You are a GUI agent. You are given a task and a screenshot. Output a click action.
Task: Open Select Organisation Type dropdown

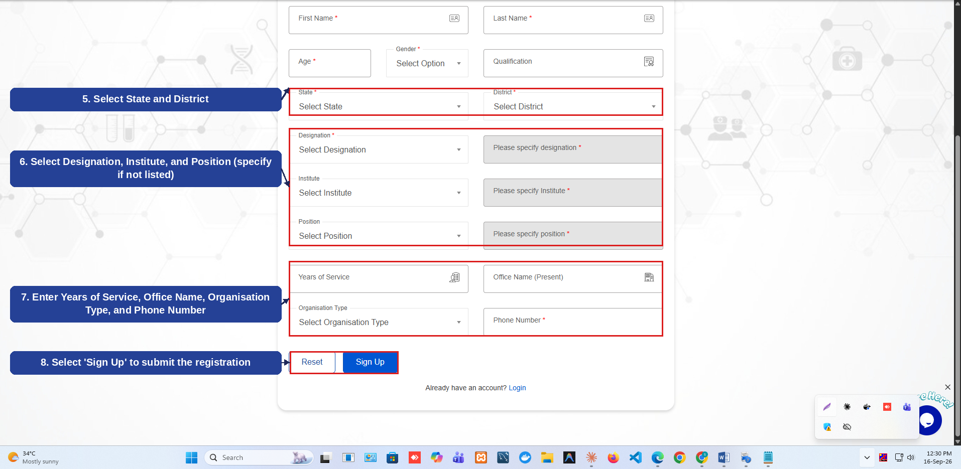pyautogui.click(x=379, y=322)
